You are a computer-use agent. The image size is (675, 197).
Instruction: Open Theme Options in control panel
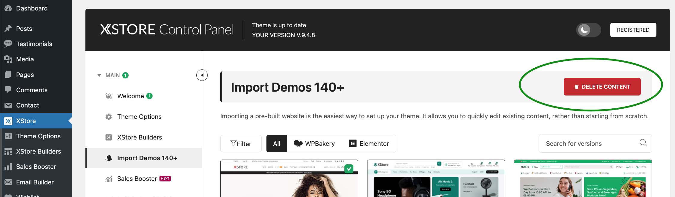pyautogui.click(x=144, y=117)
